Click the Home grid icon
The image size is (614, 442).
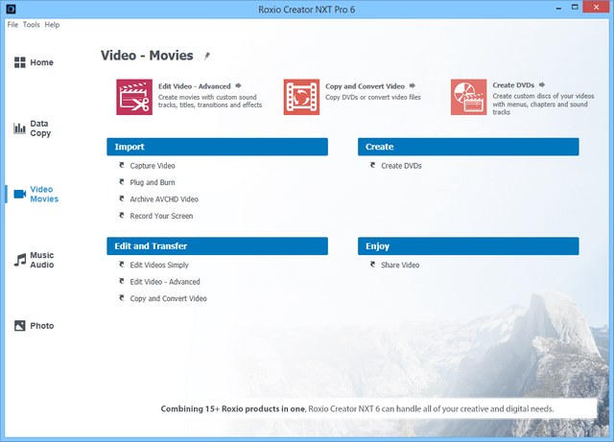[20, 62]
